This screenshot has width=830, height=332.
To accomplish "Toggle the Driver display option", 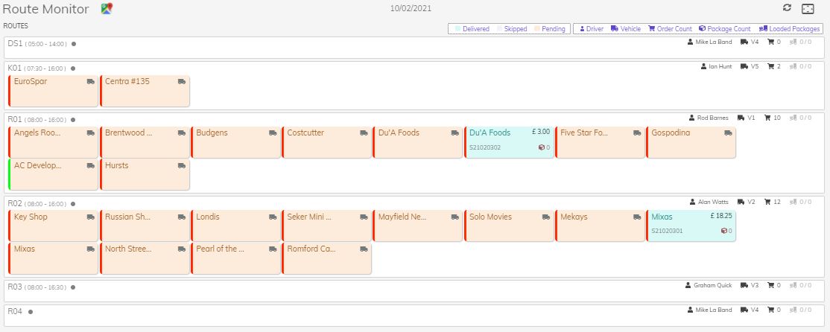I will point(592,29).
